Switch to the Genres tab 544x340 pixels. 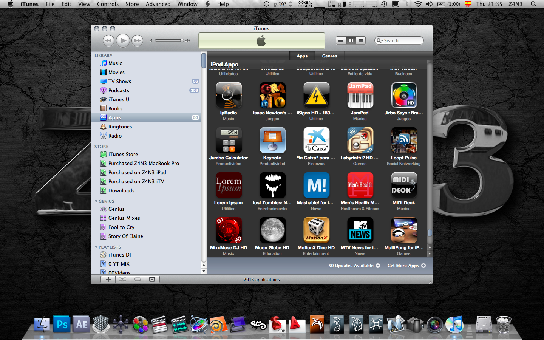tap(329, 56)
